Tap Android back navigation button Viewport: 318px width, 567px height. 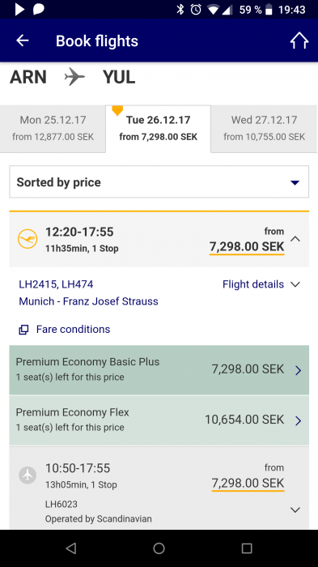(x=71, y=548)
